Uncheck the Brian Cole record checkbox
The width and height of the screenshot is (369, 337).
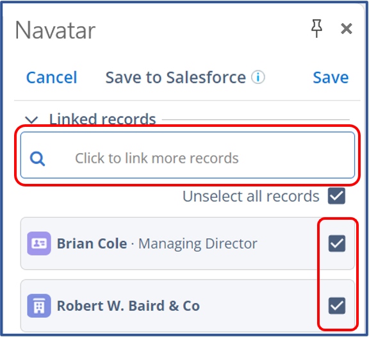tap(337, 243)
